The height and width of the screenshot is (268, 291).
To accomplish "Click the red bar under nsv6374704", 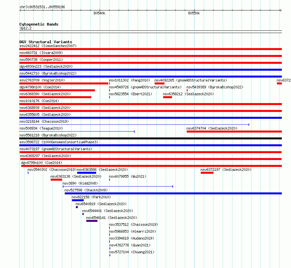I will click(234, 132).
